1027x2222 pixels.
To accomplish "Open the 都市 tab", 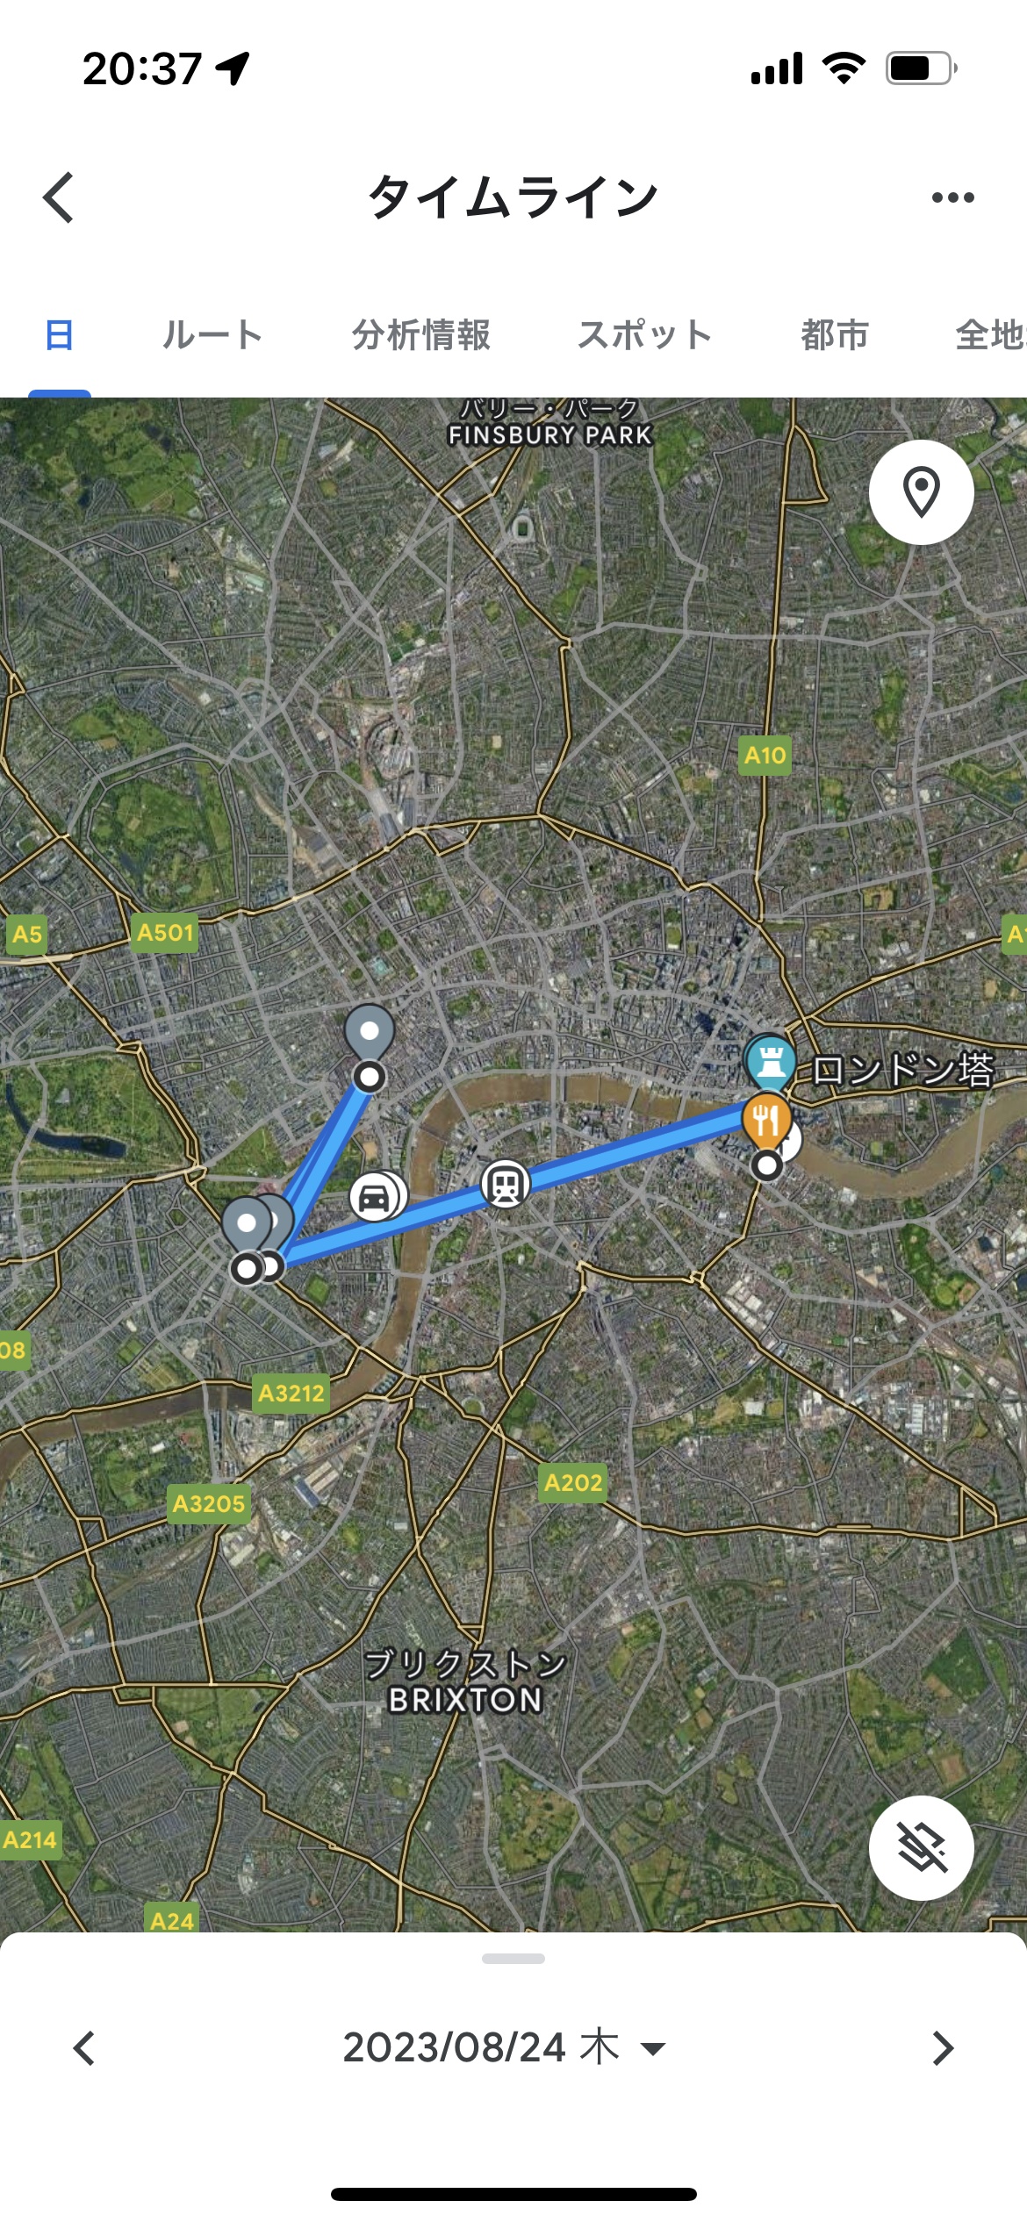I will tap(835, 335).
